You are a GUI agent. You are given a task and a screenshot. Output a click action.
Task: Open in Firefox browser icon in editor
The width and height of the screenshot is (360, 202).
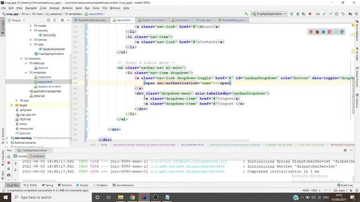pos(317,32)
